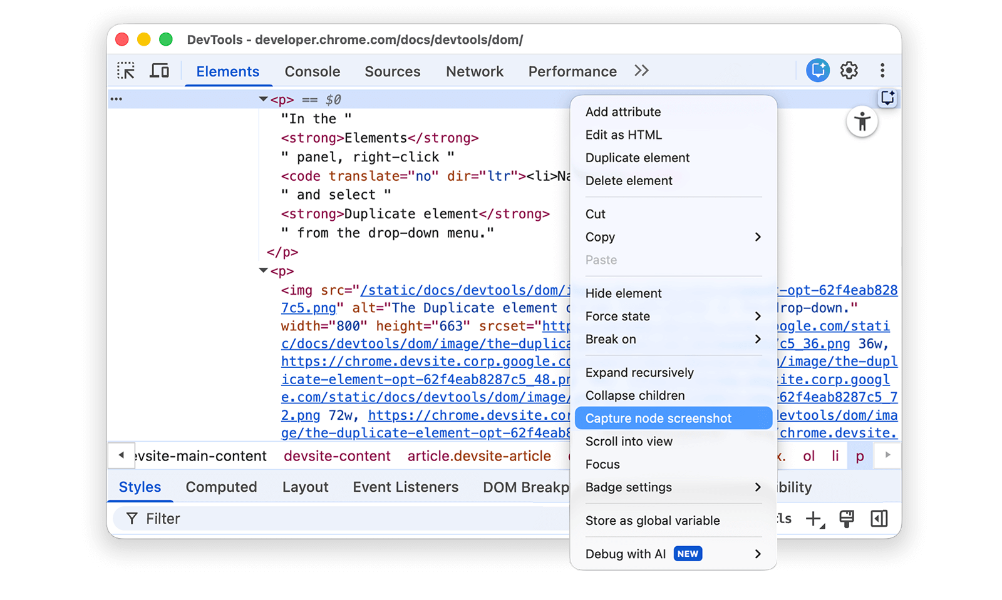Open the blue AI assistance icon
This screenshot has height=600, width=1002.
pos(817,70)
